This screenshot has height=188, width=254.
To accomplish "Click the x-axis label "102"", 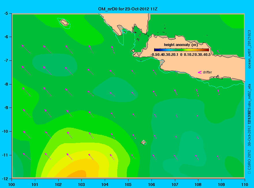I will [x=58, y=185].
